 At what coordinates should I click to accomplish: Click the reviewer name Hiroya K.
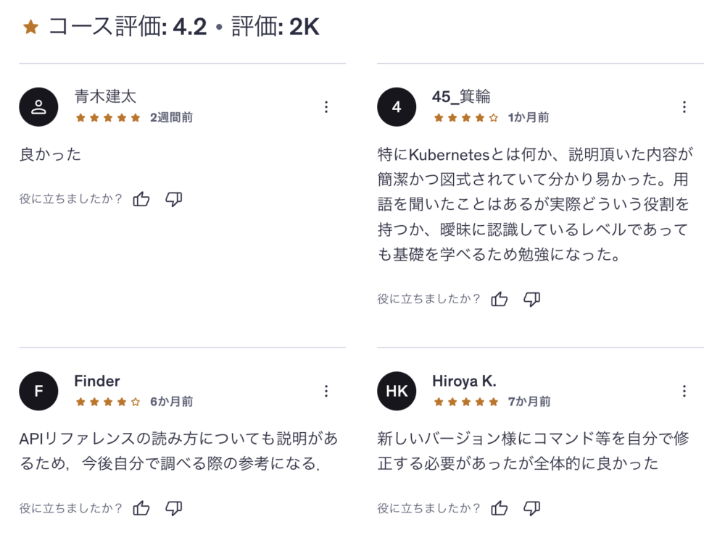click(x=464, y=381)
